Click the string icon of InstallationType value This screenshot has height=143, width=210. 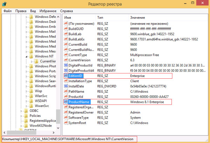[66, 81]
